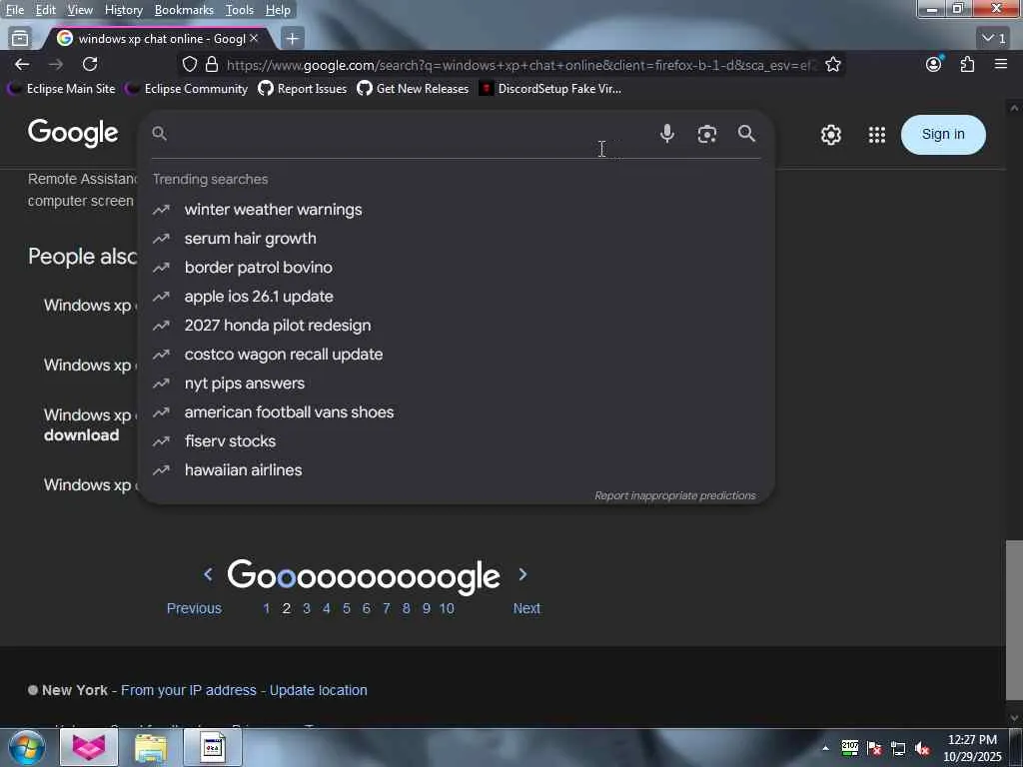Open the Tools menu

pos(240,10)
